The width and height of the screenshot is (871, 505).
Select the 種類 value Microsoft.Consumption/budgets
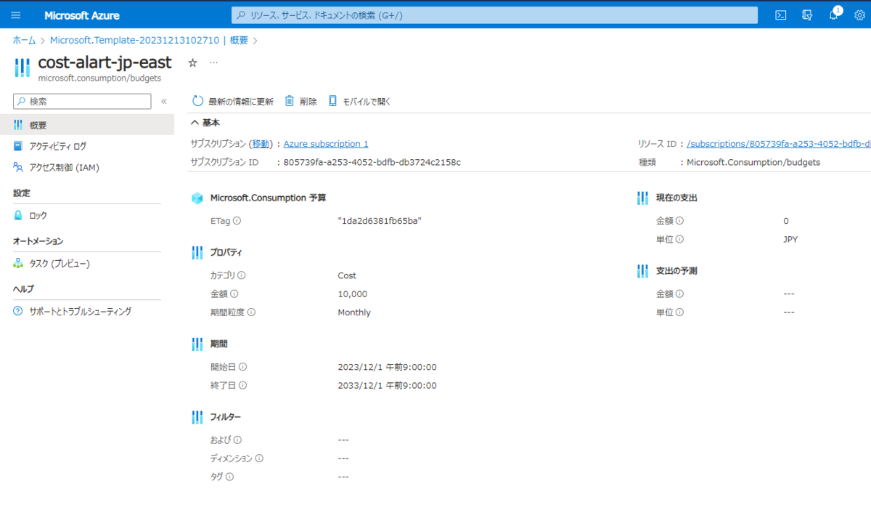[753, 162]
